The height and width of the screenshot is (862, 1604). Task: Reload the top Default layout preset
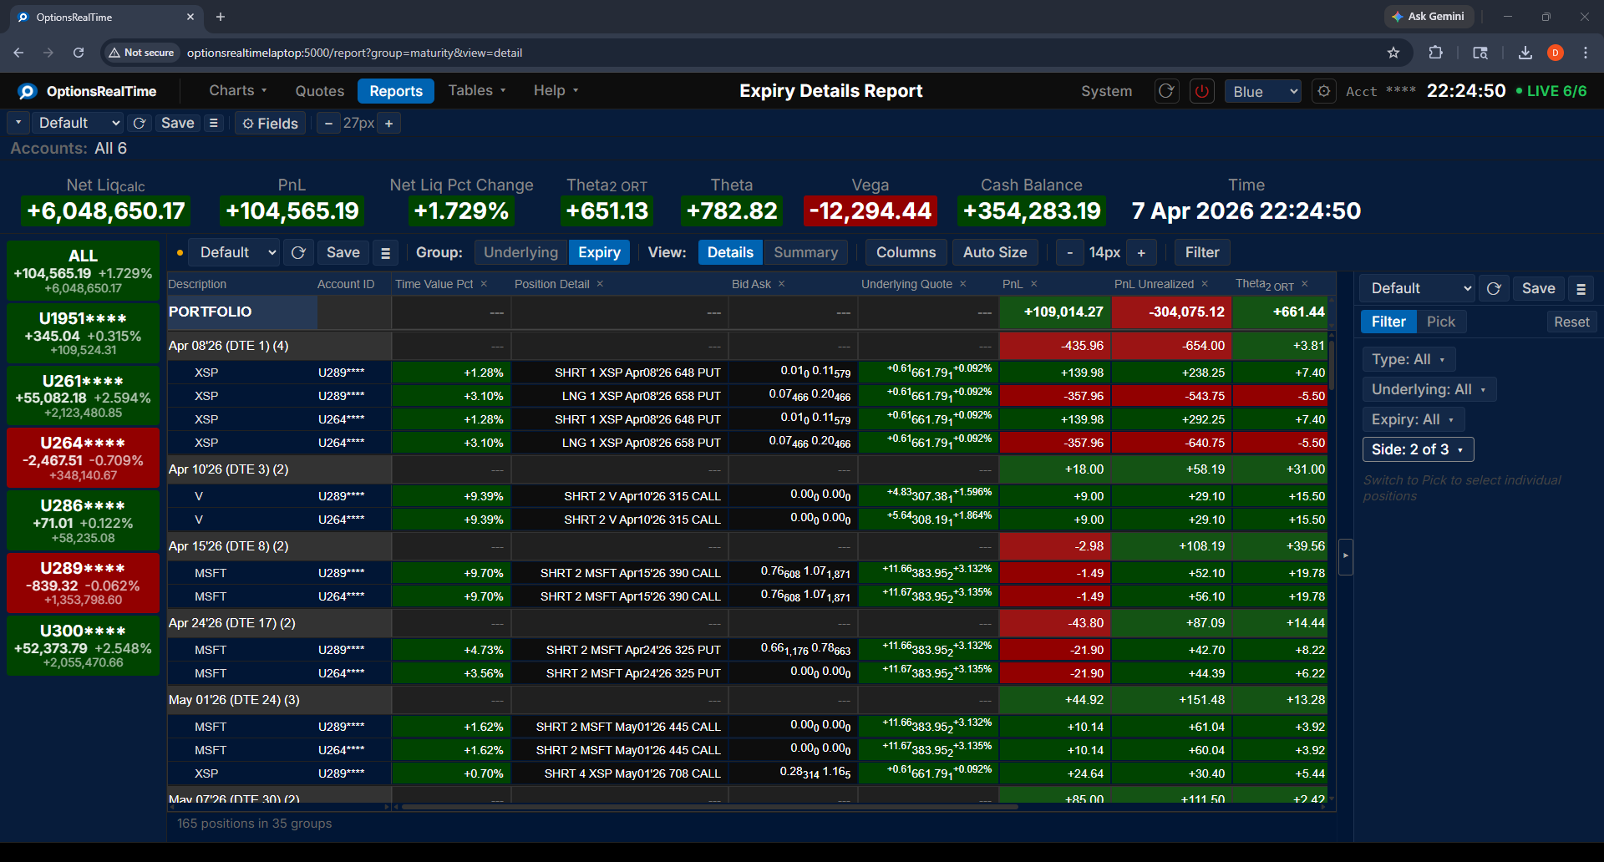140,123
